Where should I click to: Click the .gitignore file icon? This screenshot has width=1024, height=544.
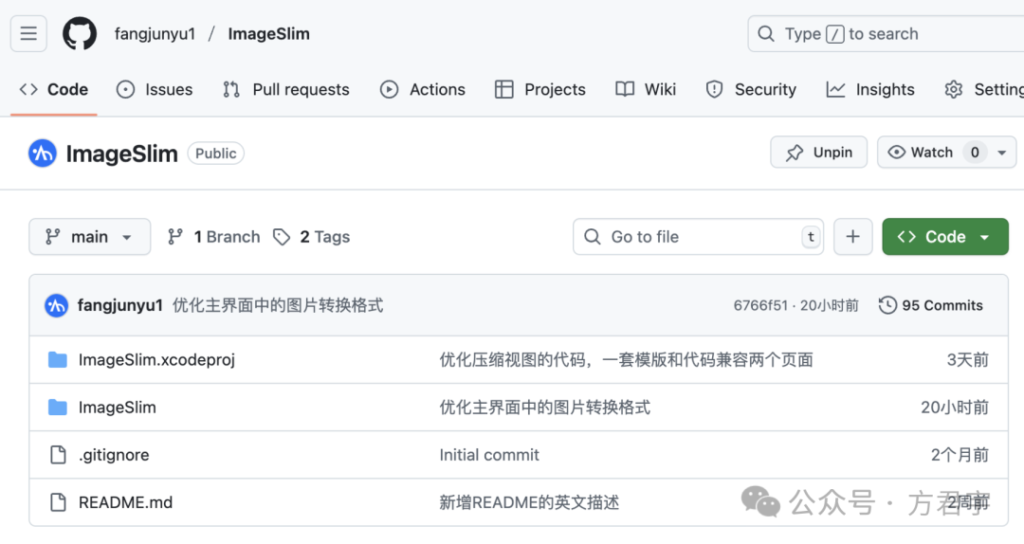click(x=58, y=455)
